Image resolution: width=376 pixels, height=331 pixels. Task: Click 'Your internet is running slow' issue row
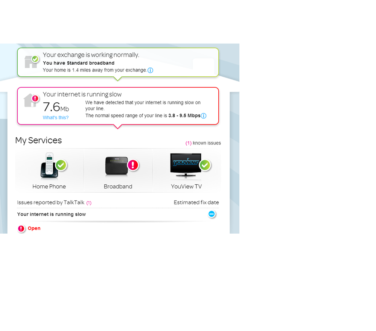[118, 214]
